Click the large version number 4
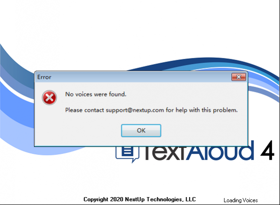 pos(267,150)
